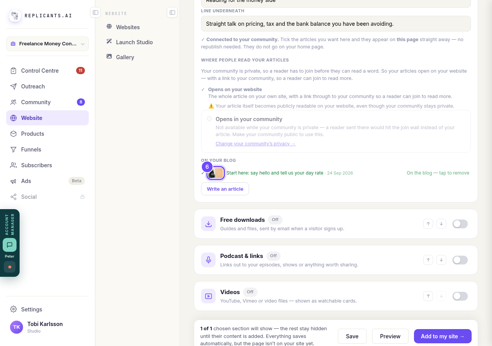The height and width of the screenshot is (346, 492).
Task: Move Videos section up
Action: click(x=428, y=296)
